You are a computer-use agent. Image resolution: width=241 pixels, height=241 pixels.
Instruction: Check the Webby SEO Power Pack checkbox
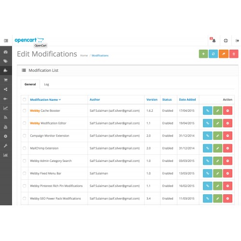click(25, 199)
